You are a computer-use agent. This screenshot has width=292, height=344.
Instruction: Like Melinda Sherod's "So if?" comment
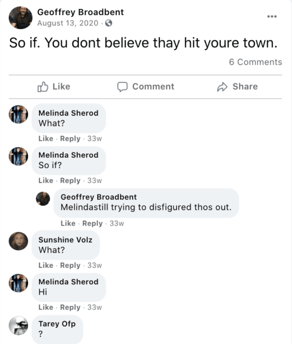pyautogui.click(x=46, y=181)
